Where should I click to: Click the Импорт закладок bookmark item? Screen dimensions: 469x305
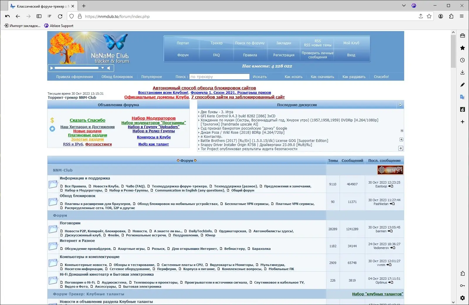coord(22,26)
